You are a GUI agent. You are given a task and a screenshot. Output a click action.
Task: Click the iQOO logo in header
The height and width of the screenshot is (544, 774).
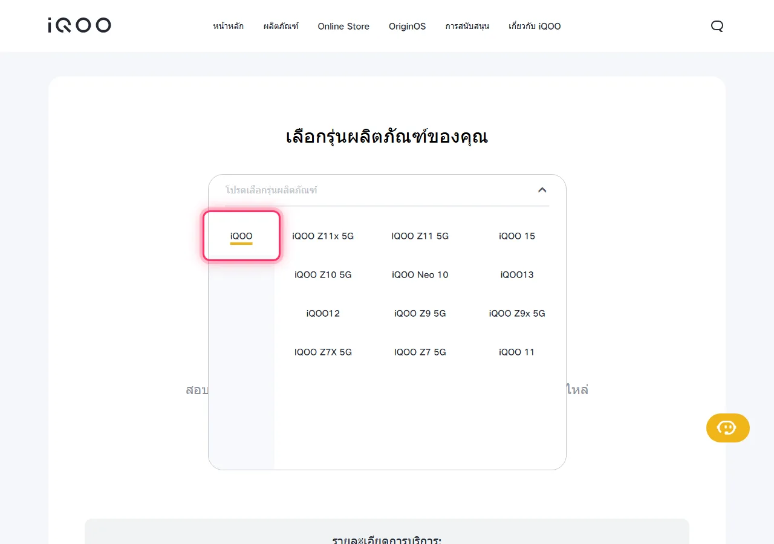tap(79, 25)
